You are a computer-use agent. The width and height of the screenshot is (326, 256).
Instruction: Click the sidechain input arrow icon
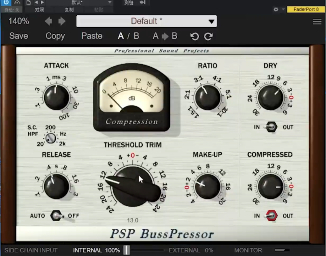coord(143,3)
